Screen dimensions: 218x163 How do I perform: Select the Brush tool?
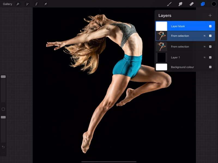(x=169, y=4)
